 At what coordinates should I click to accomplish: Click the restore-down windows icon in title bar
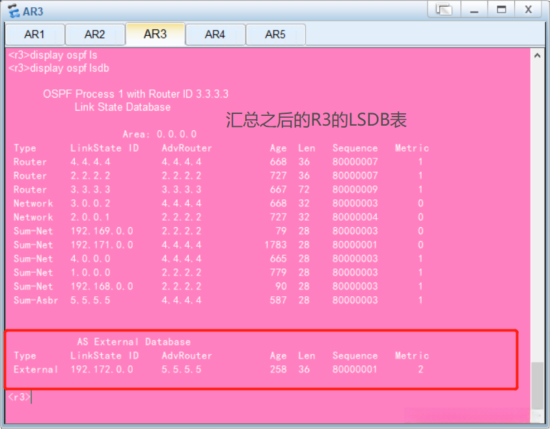[444, 9]
